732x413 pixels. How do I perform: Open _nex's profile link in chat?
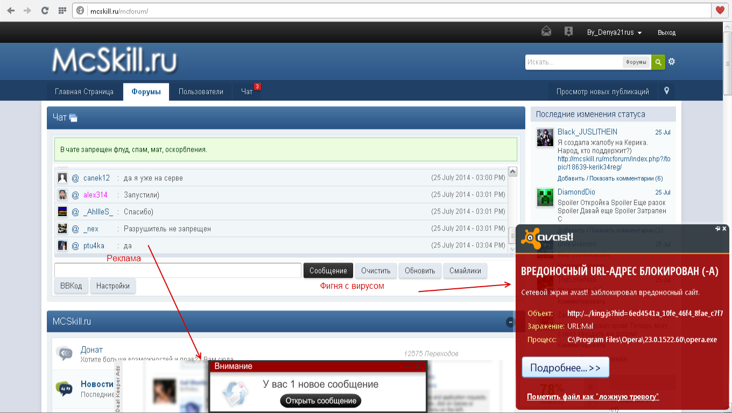(x=91, y=229)
